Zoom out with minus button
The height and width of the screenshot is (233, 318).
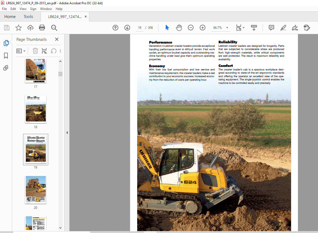point(191,28)
